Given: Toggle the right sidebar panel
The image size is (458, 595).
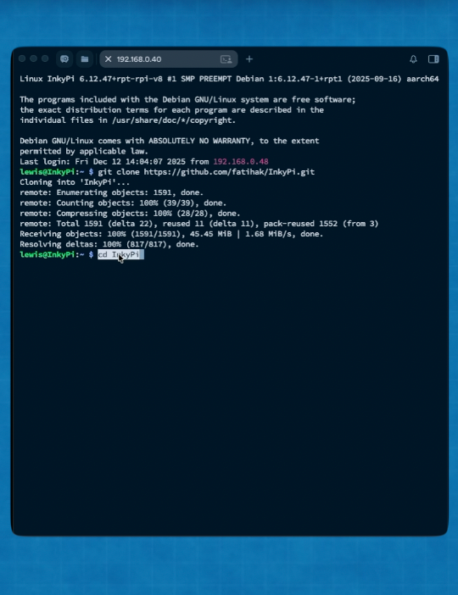Looking at the screenshot, I should click(x=433, y=58).
